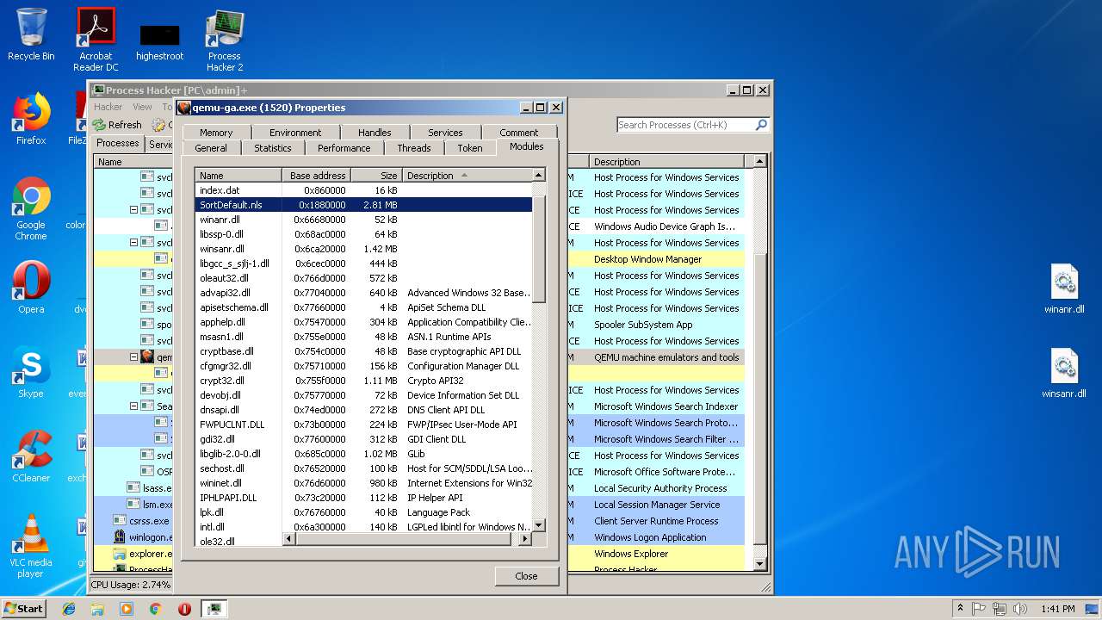Open CCleaner desktop shortcut
This screenshot has height=620, width=1102.
tap(31, 456)
